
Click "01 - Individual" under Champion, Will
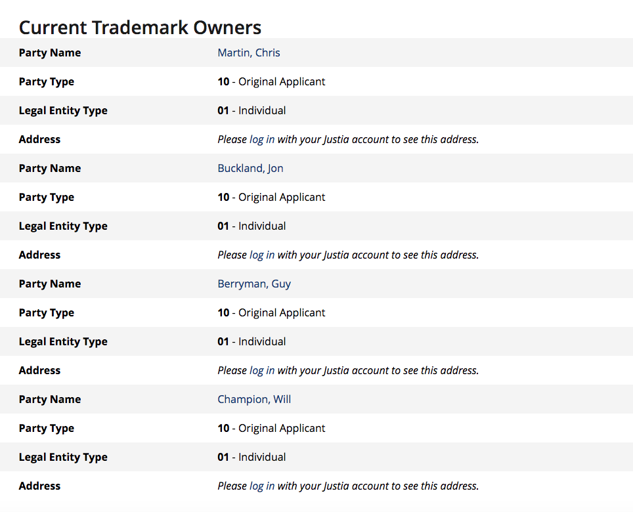coord(251,457)
